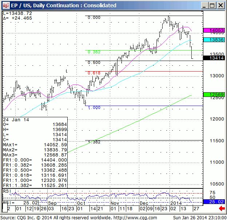This screenshot has width=227, height=220.
Task: Click the cyan 13836 price label
Action: [214, 40]
